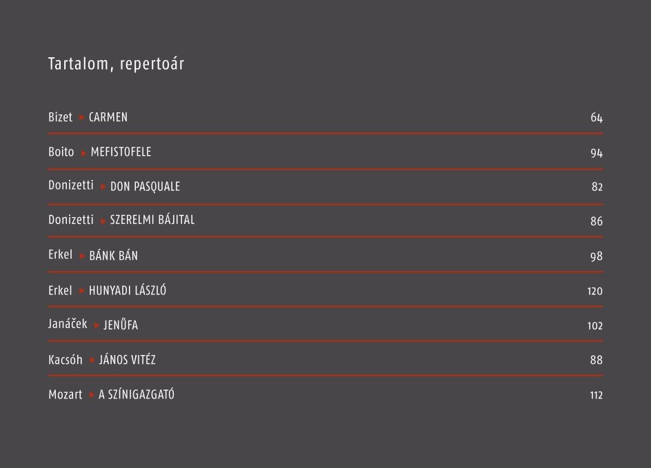Viewport: 651px width, 468px height.
Task: Click the red arrow before BÁNK BÁN
Action: pyautogui.click(x=82, y=256)
